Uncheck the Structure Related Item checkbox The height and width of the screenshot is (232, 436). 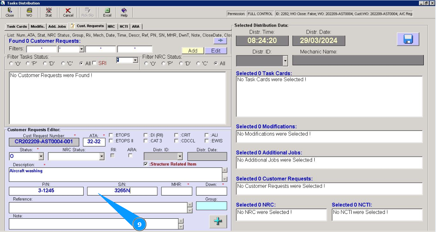(x=145, y=164)
